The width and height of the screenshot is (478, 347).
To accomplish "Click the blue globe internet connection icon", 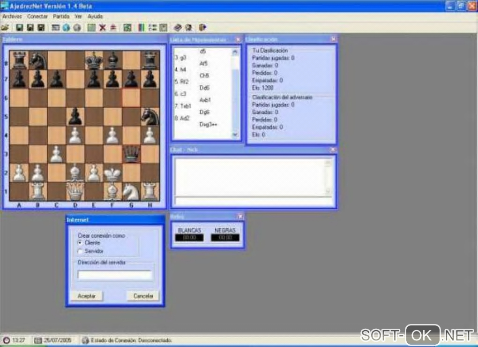I will point(66,28).
